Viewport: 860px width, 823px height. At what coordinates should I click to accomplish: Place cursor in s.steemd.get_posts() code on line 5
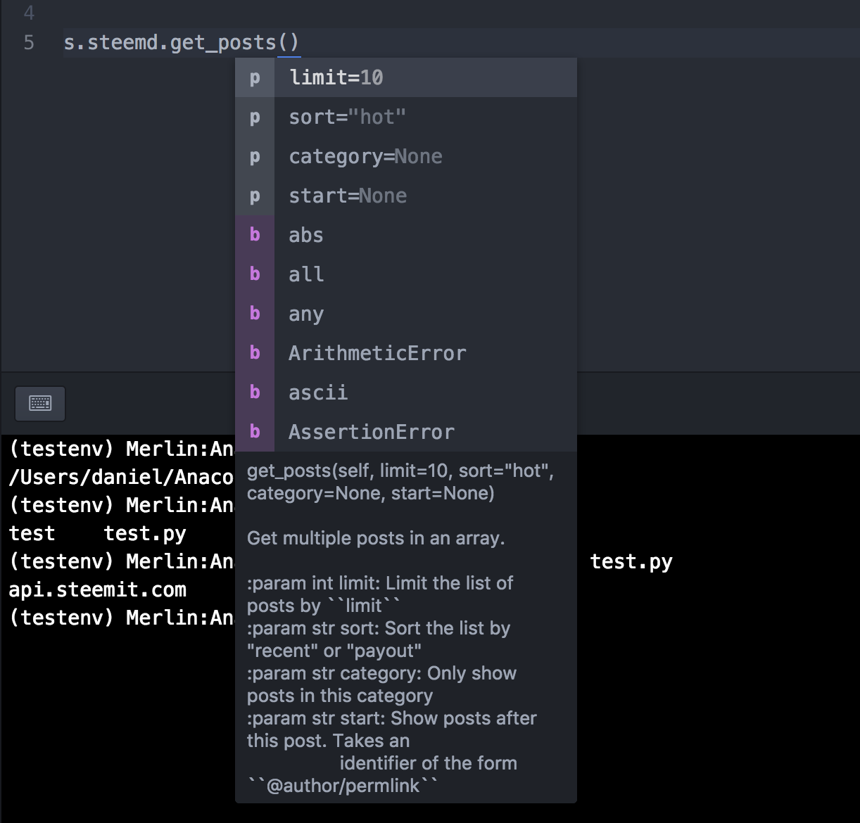pyautogui.click(x=182, y=43)
